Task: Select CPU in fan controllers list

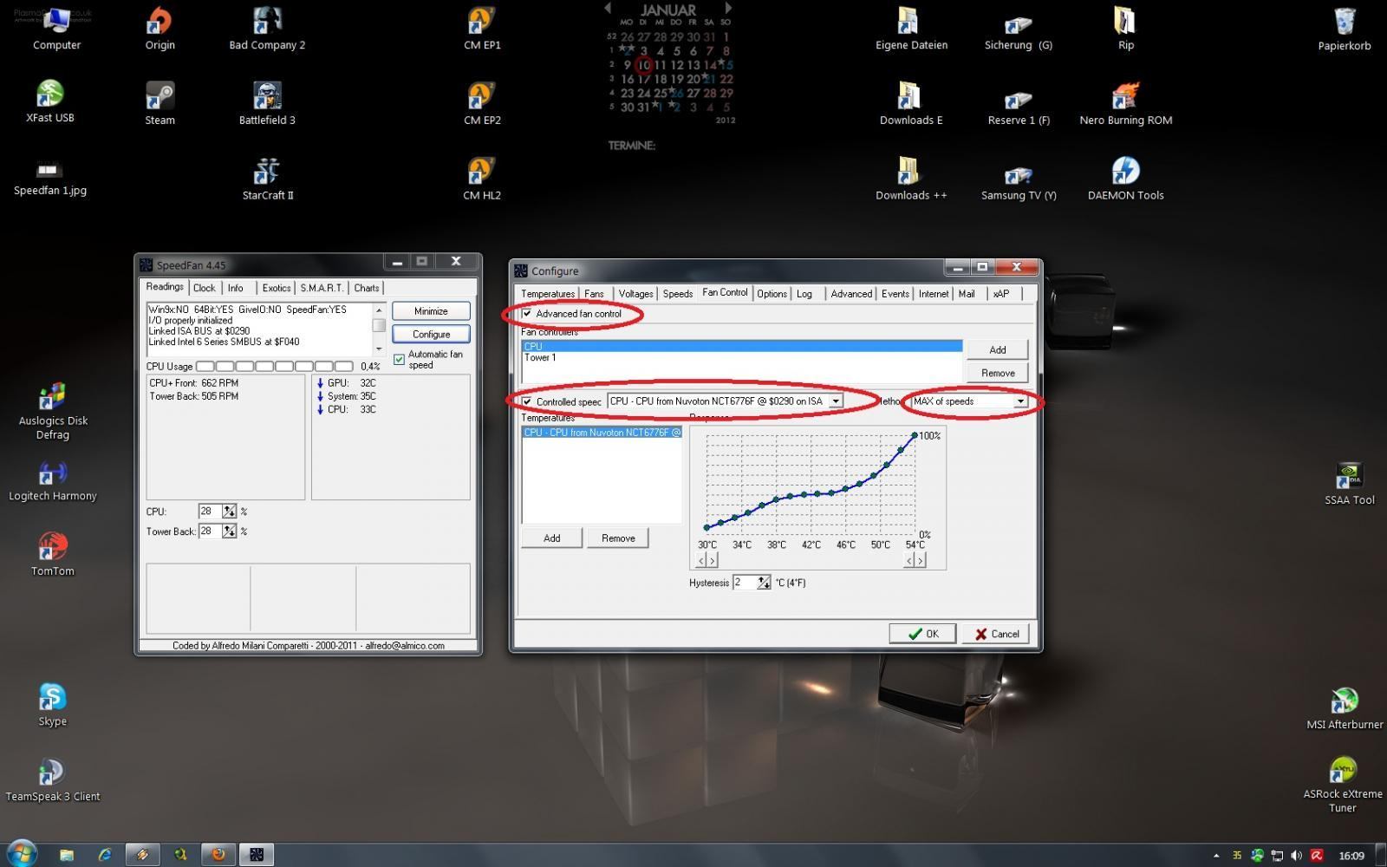Action: (x=742, y=346)
